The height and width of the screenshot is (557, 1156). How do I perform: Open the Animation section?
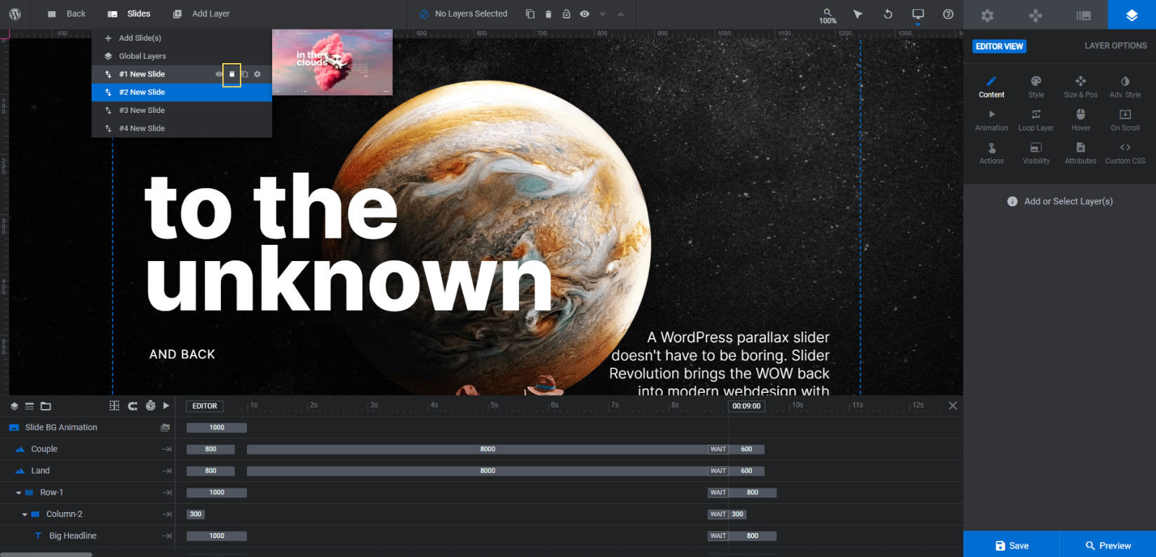pos(992,120)
